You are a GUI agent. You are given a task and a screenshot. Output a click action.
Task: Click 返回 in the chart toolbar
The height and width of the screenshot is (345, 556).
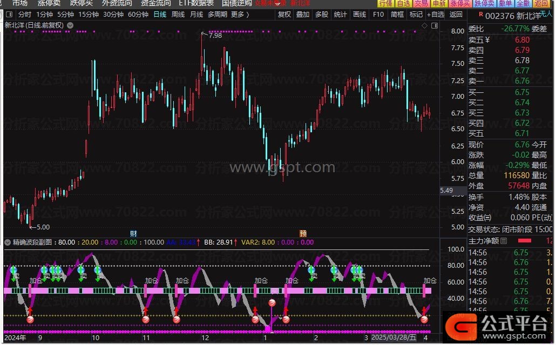pyautogui.click(x=456, y=15)
